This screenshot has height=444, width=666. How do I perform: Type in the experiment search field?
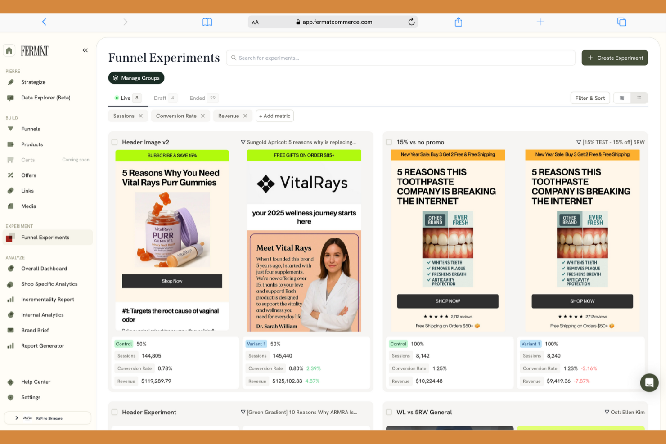click(x=400, y=58)
